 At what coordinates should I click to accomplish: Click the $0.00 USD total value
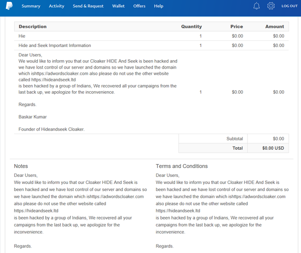[273, 148]
